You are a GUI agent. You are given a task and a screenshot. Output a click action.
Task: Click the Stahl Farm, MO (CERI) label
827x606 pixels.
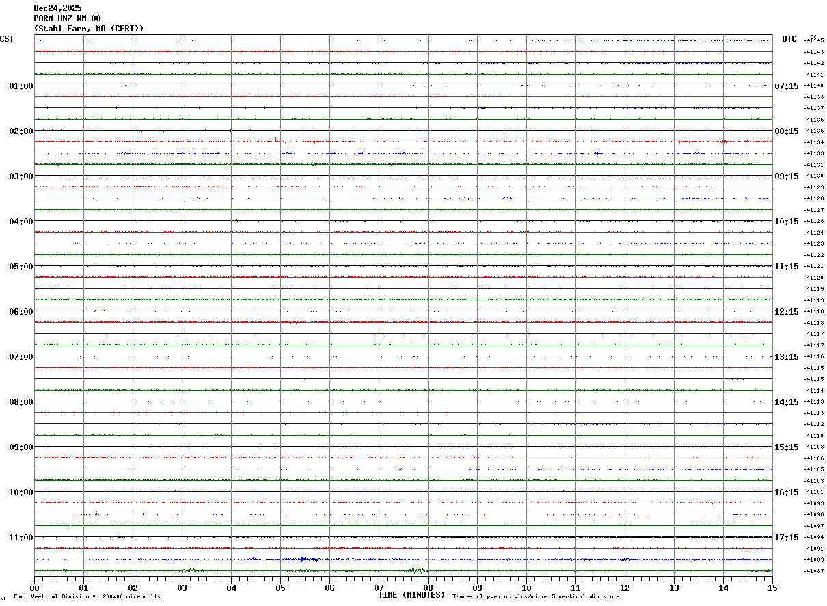(x=89, y=29)
